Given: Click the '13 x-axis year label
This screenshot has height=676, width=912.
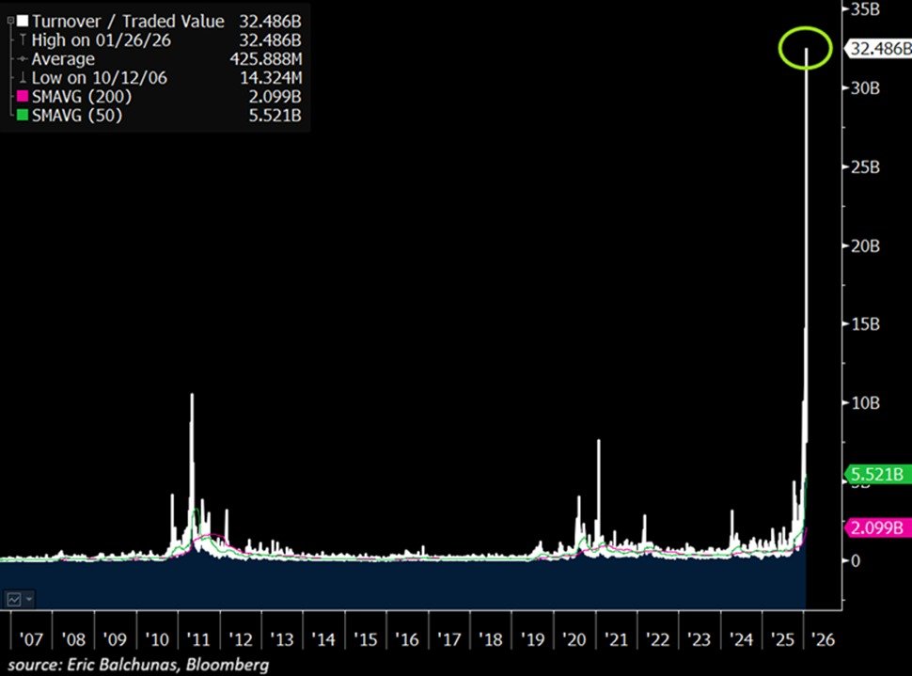Looking at the screenshot, I should (281, 639).
